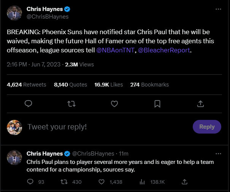Screen dimensions: 230x192
Task: View the 4,624 Retweets list
Action: tap(26, 85)
